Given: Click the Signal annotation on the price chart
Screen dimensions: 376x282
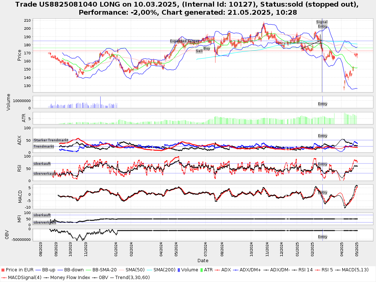Looking at the screenshot, I should pos(322,22).
